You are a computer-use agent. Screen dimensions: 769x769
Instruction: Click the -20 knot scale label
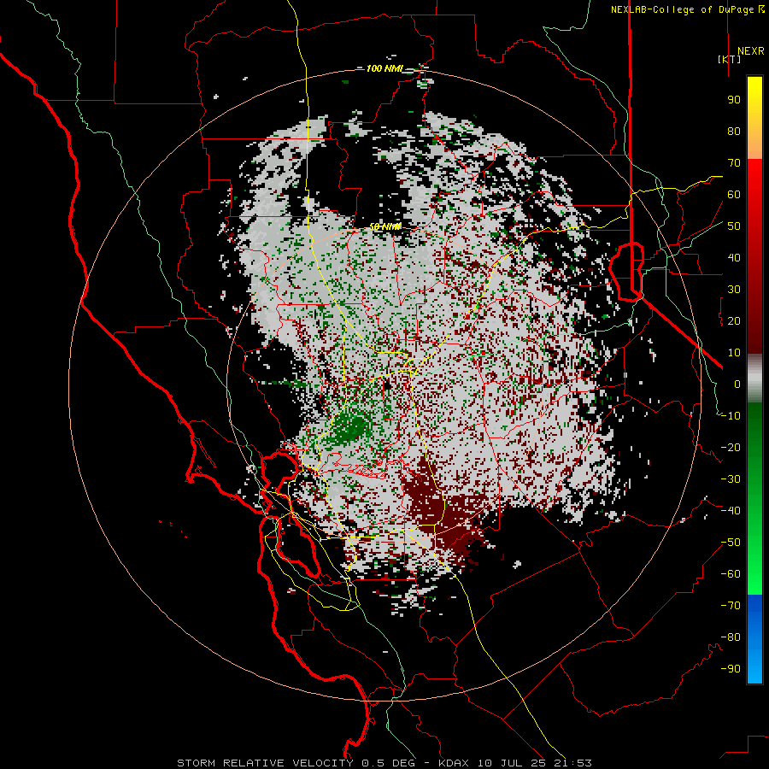pos(731,448)
